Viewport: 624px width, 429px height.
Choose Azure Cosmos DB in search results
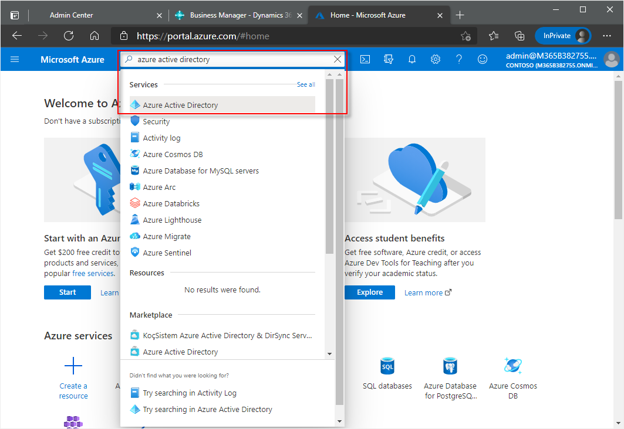click(x=167, y=154)
